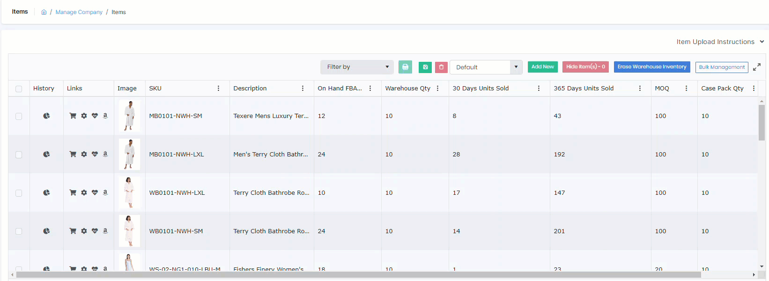Image resolution: width=769 pixels, height=281 pixels.
Task: Expand Item Upload Instructions section
Action: (x=720, y=42)
